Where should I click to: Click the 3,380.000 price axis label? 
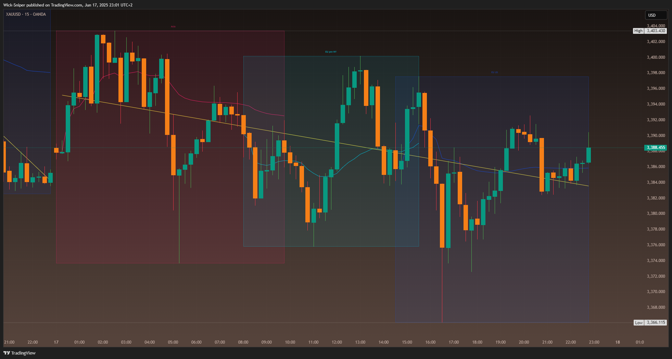[656, 213]
